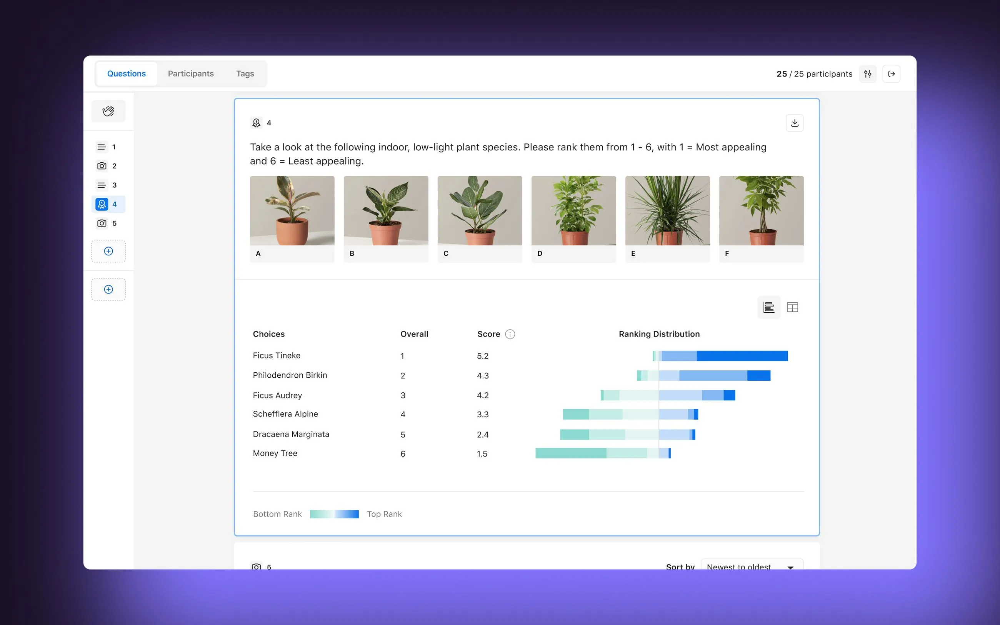Select question 2 camera icon in sidebar
Screen dimensions: 1000x625
102,166
